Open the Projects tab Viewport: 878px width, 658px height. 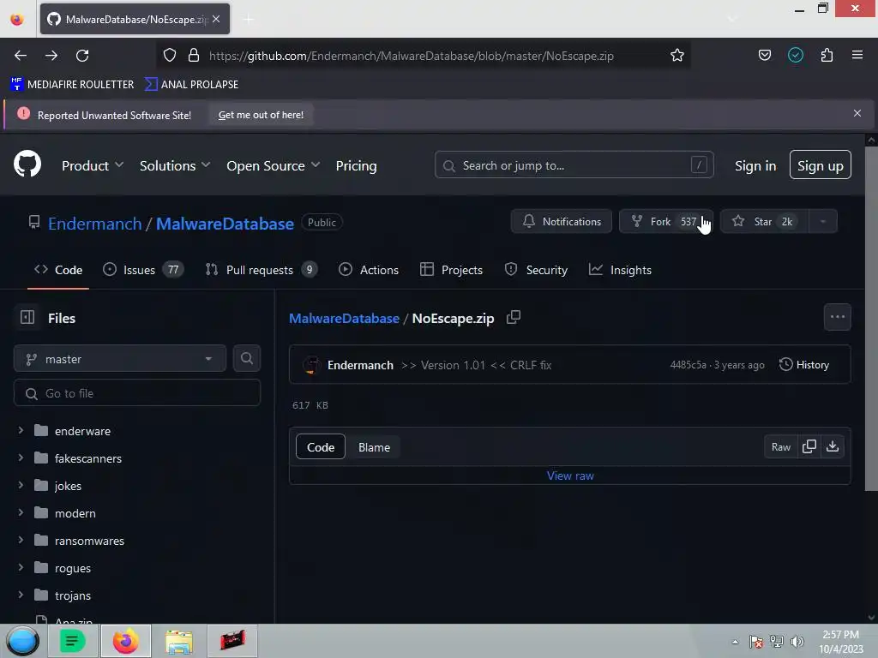pyautogui.click(x=451, y=270)
